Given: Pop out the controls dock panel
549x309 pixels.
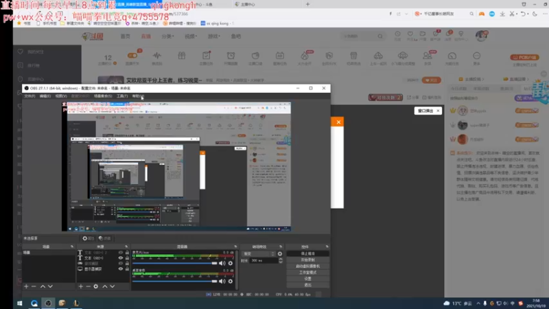Looking at the screenshot, I should (327, 247).
